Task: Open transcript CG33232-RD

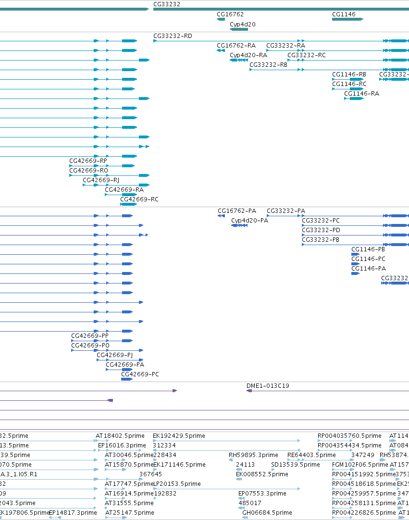Action: pos(173,36)
